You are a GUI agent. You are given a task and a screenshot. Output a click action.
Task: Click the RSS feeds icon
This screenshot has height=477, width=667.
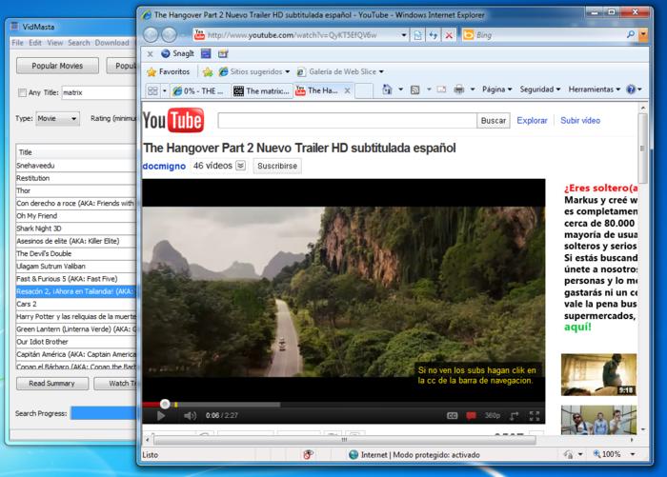click(x=414, y=89)
